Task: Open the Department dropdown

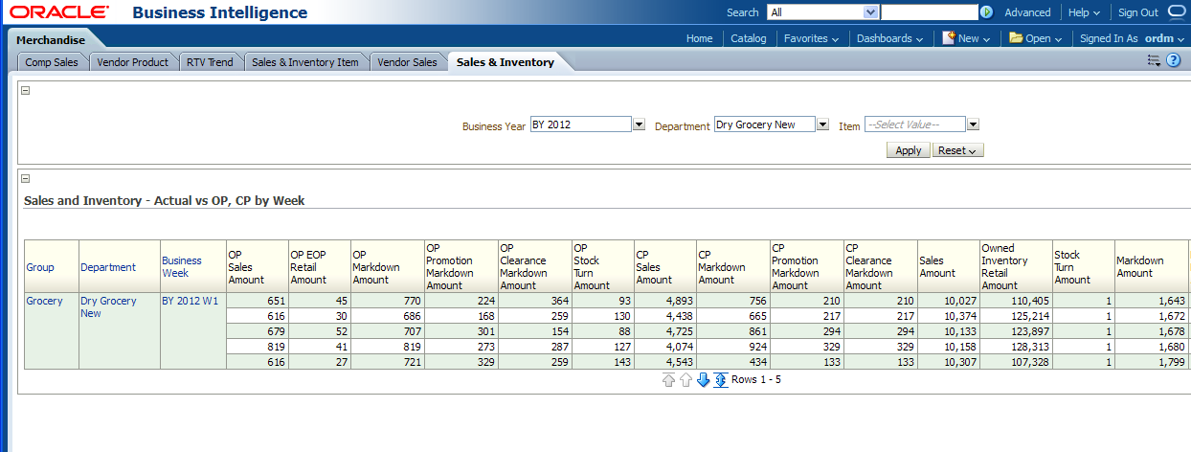Action: (822, 124)
